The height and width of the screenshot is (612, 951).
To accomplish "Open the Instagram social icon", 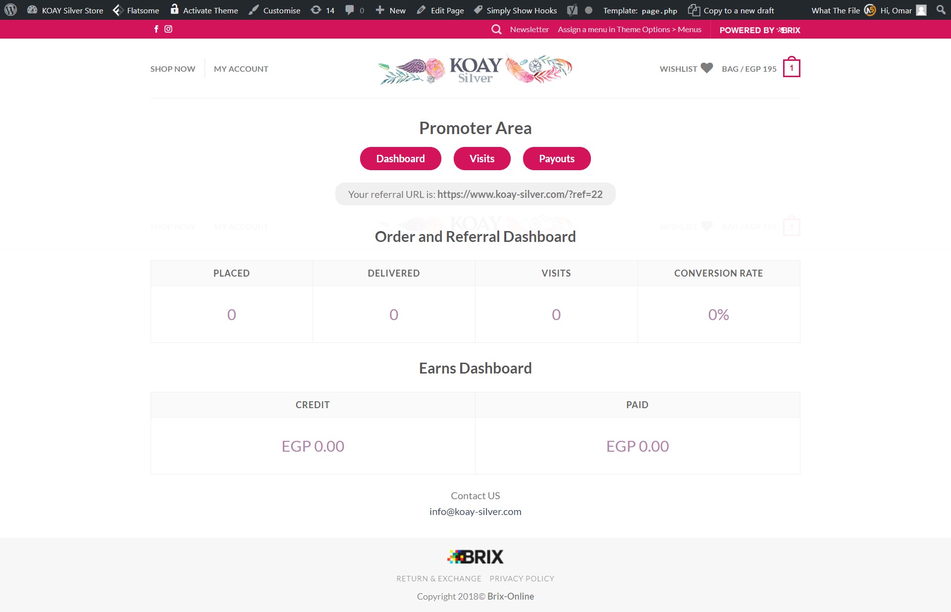I will [168, 29].
